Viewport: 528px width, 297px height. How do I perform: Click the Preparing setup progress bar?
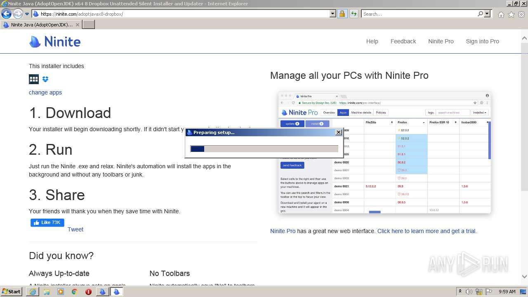point(264,149)
